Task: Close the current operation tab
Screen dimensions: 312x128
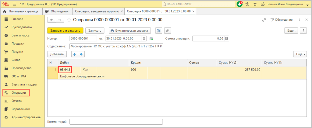Action: point(193,11)
